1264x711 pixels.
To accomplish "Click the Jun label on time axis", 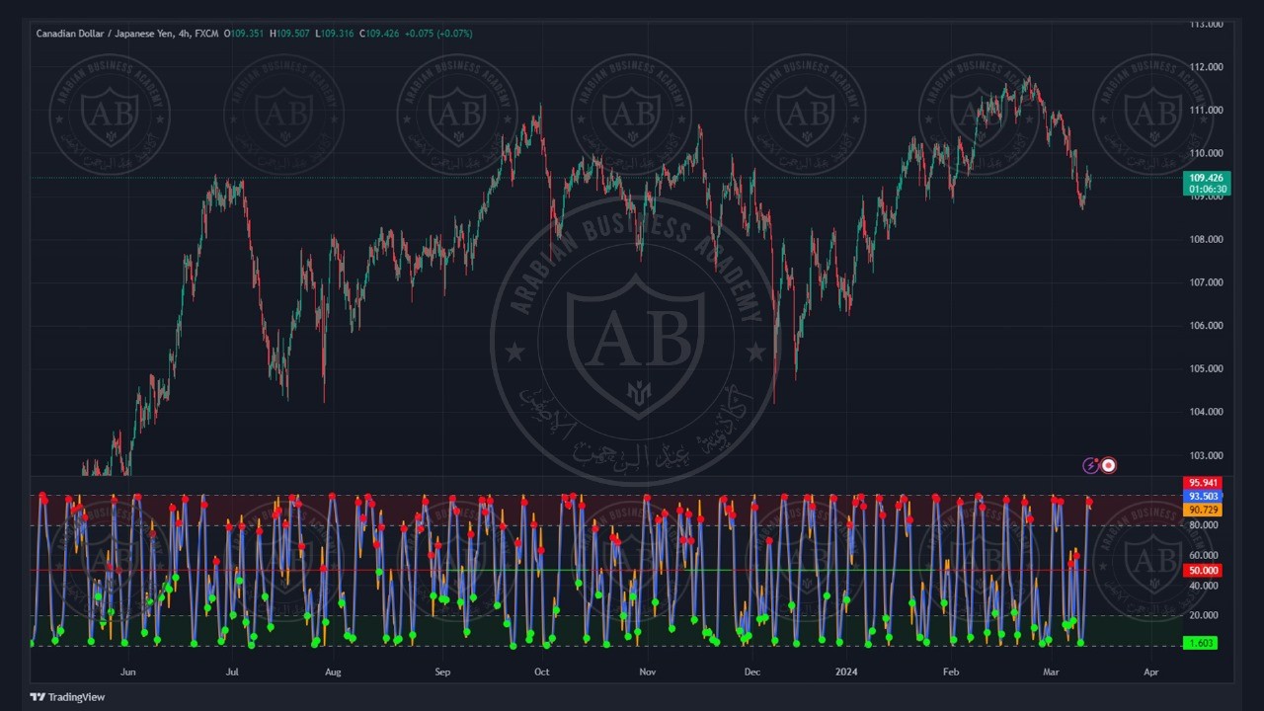I will (x=127, y=672).
